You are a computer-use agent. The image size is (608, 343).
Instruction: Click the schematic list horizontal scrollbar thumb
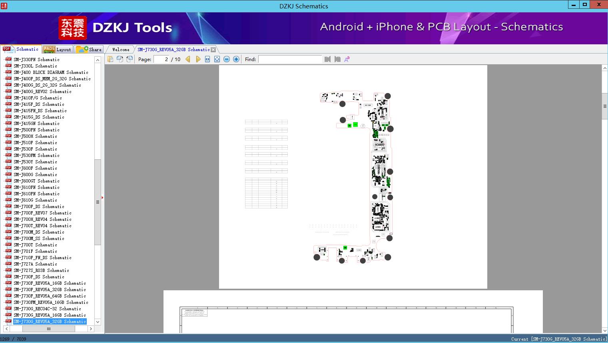coord(49,329)
